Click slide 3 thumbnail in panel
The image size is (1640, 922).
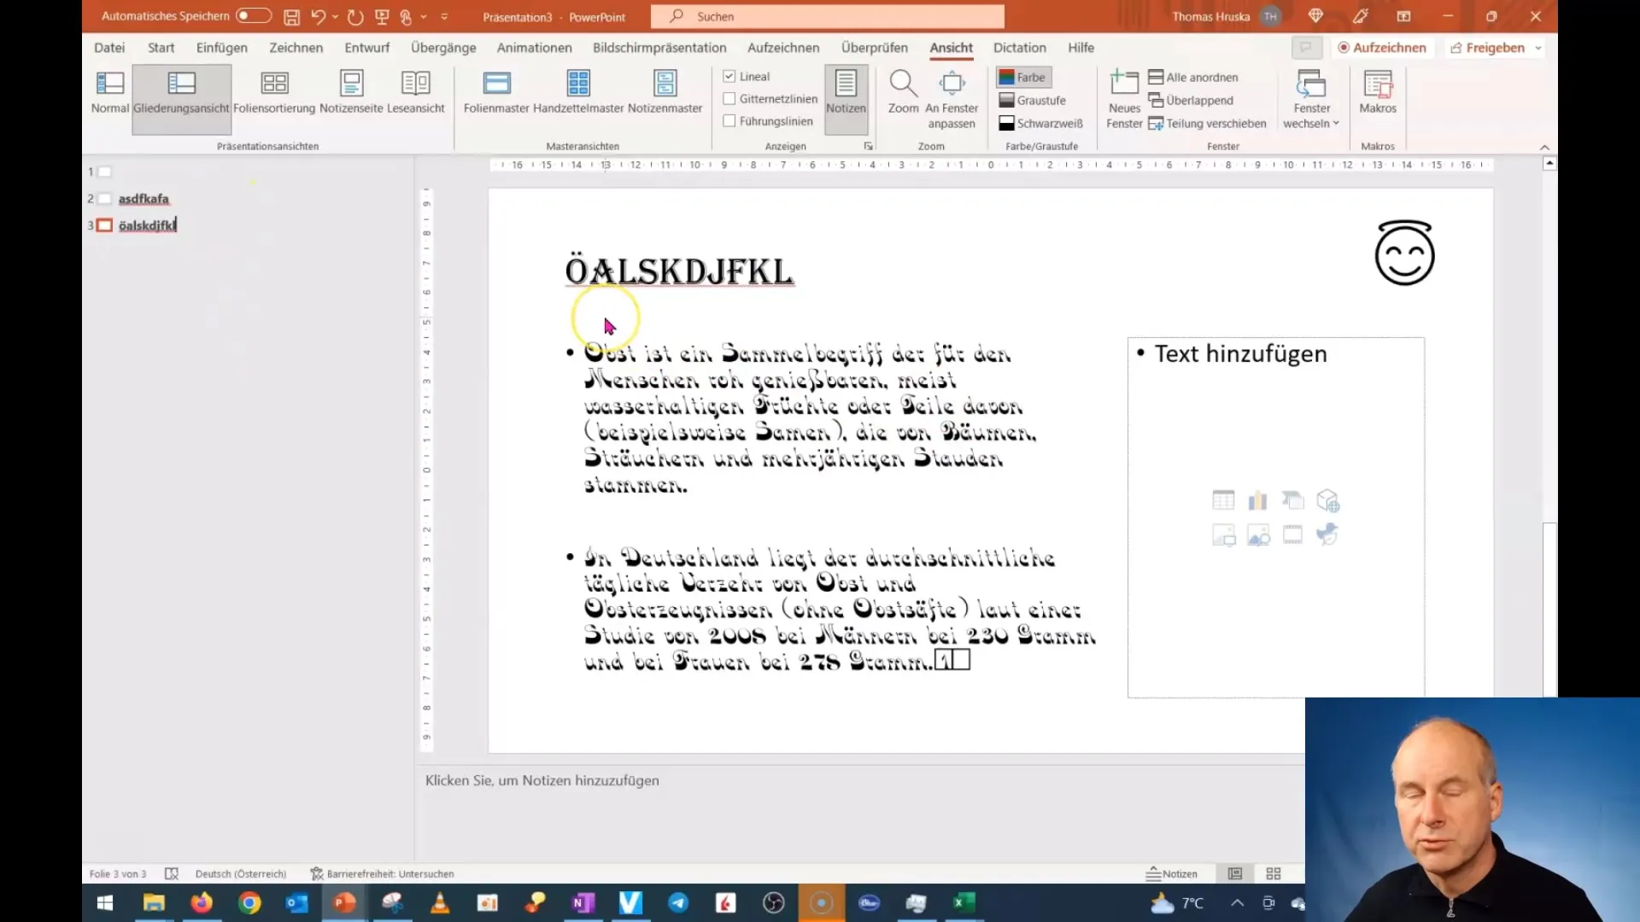pos(105,225)
